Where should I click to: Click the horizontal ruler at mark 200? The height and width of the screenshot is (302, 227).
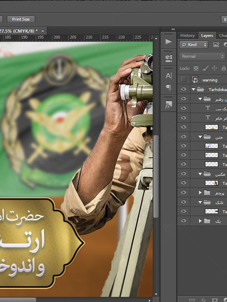56,37
